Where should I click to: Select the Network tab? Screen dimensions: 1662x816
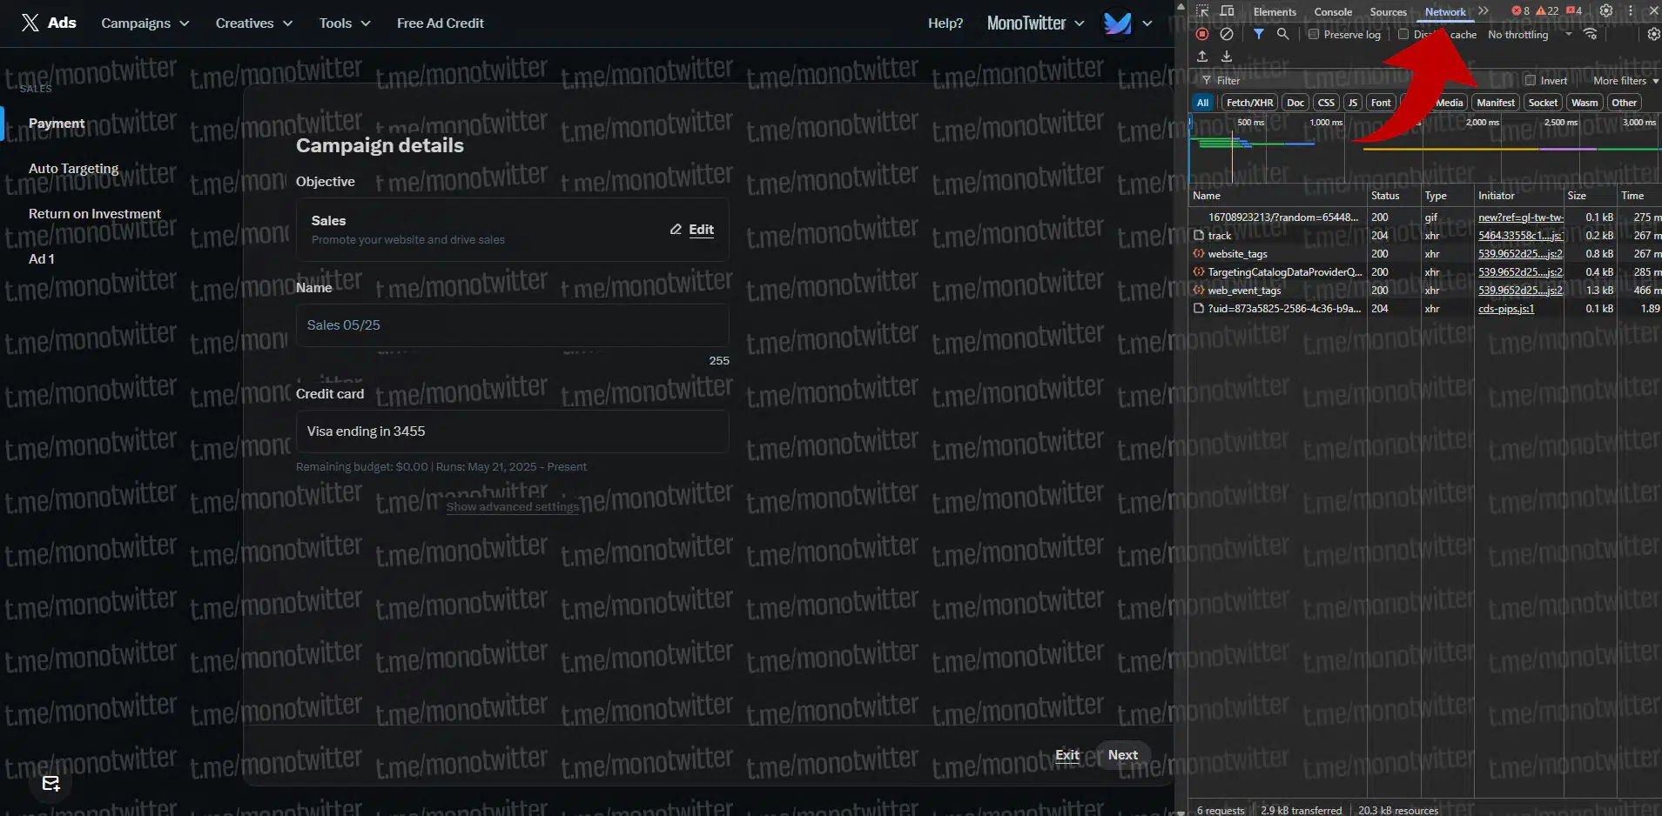pyautogui.click(x=1445, y=12)
